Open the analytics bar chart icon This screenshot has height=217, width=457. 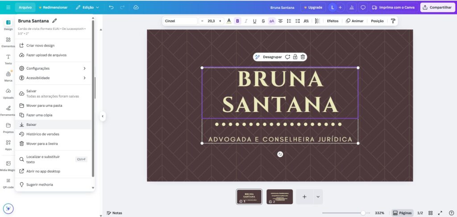(x=352, y=7)
